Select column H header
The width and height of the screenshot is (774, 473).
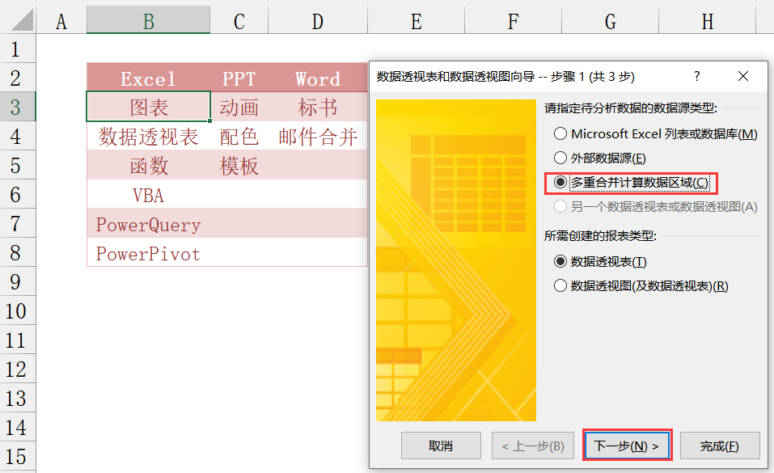708,21
